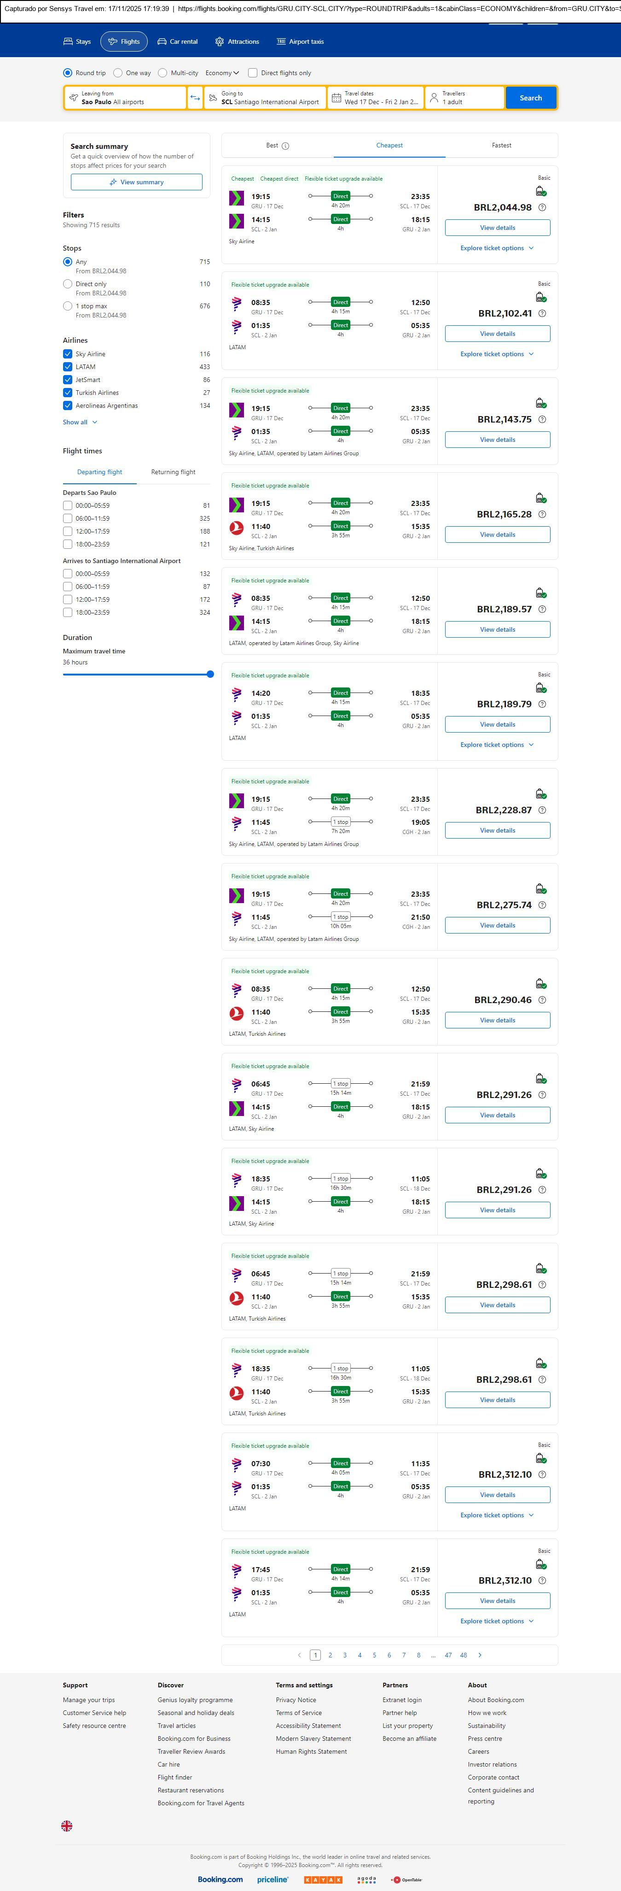Switch to the Returning flight tab

click(x=173, y=472)
